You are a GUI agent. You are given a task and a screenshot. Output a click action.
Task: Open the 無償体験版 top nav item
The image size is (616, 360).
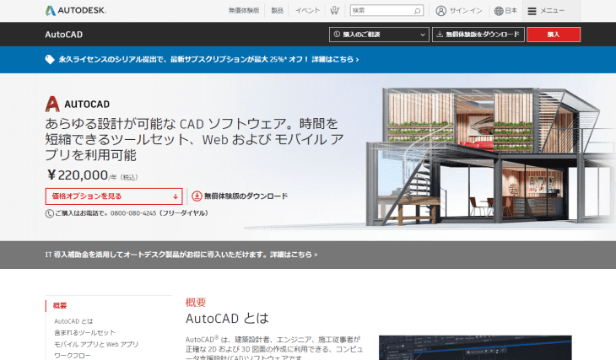click(x=244, y=11)
